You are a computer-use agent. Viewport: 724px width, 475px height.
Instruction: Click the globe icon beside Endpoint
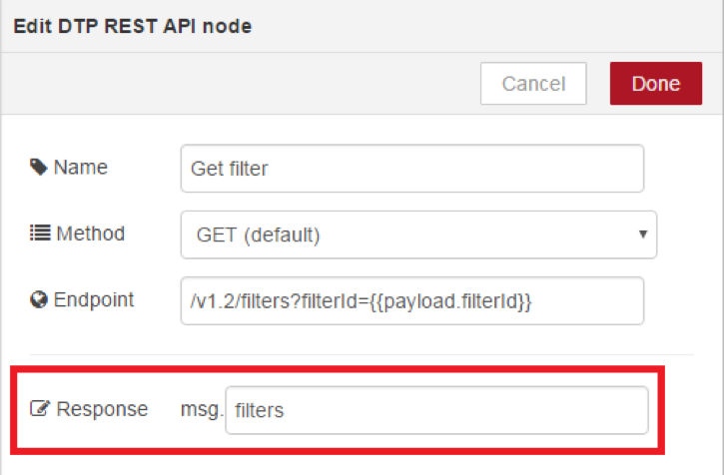tap(39, 299)
